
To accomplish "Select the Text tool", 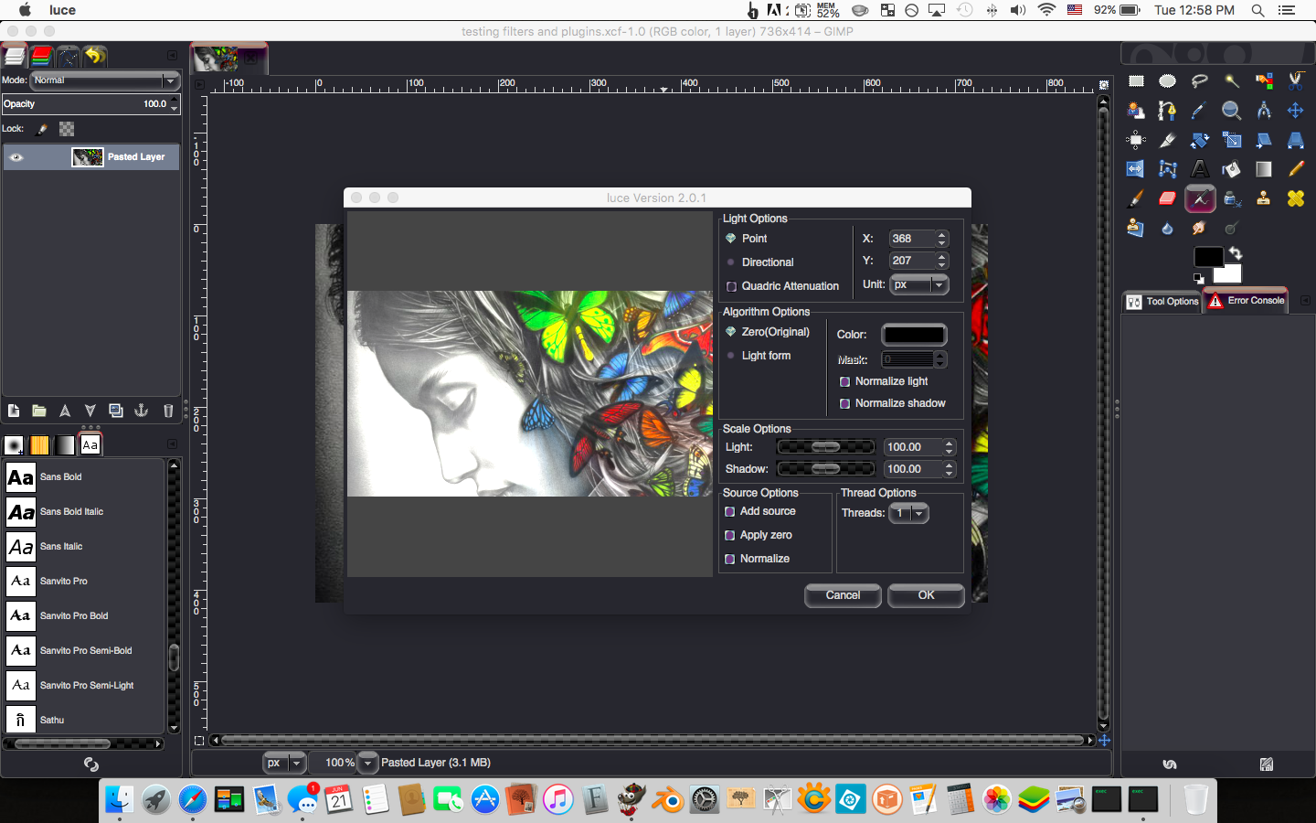I will point(1200,169).
